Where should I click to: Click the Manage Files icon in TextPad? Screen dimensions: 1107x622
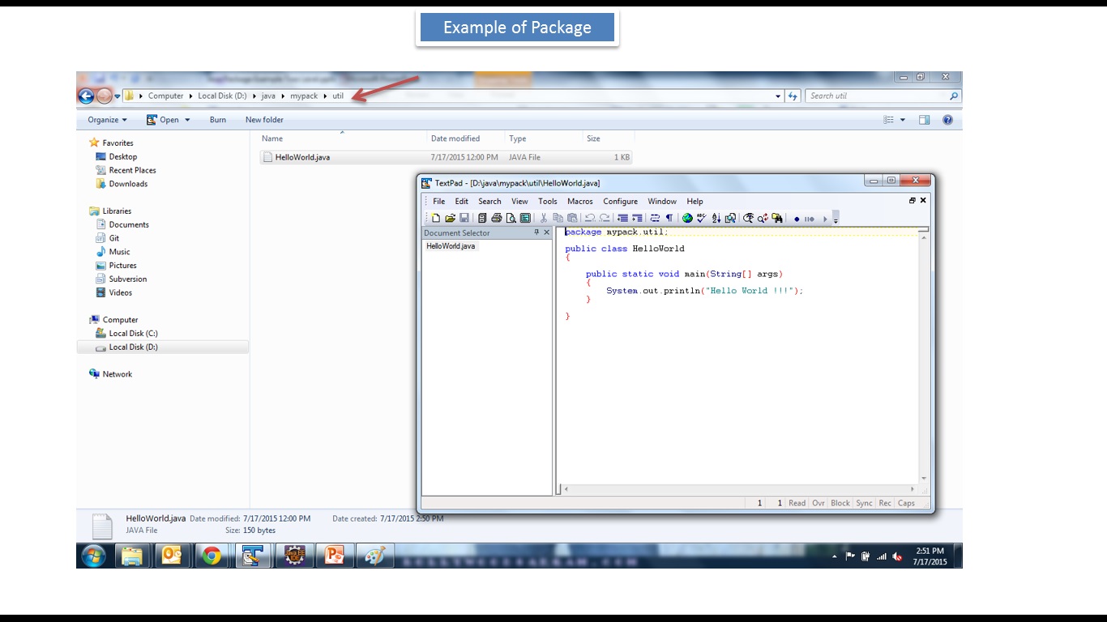(482, 218)
